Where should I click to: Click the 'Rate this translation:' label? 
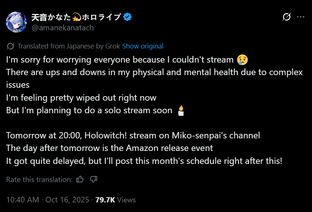[x=39, y=179]
